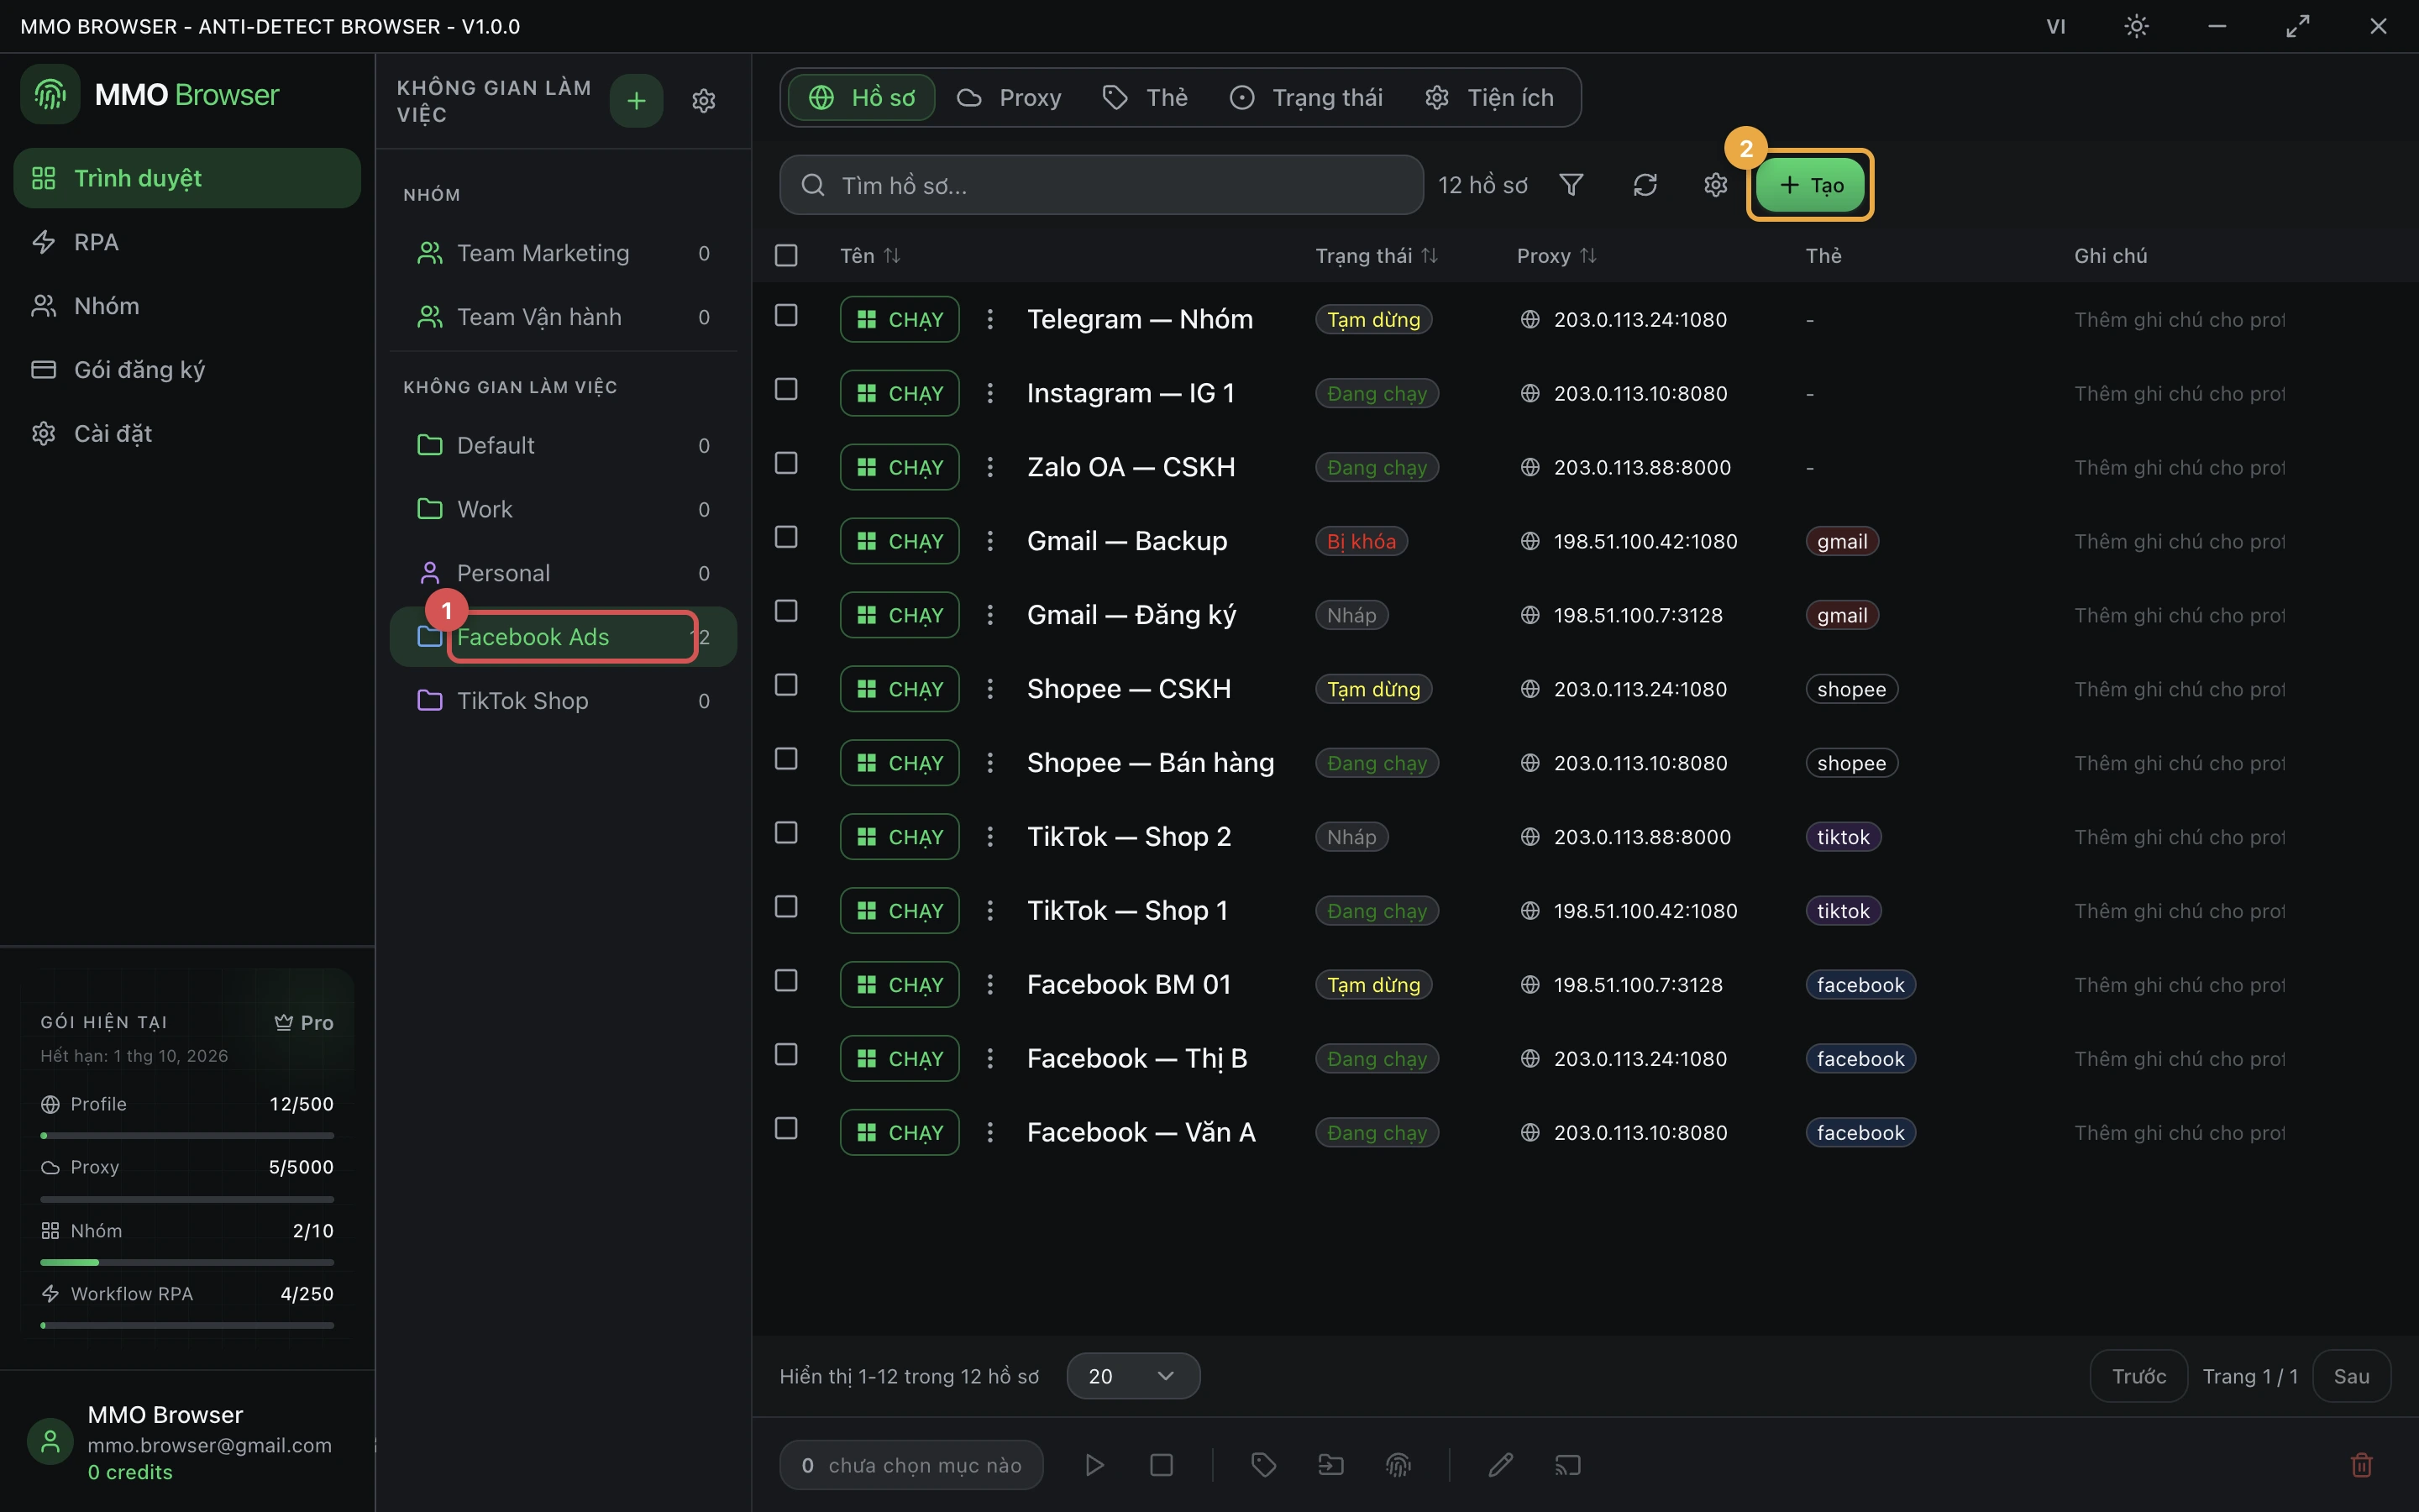This screenshot has height=1512, width=2419.
Task: Switch to the Proxy tab
Action: click(1010, 97)
